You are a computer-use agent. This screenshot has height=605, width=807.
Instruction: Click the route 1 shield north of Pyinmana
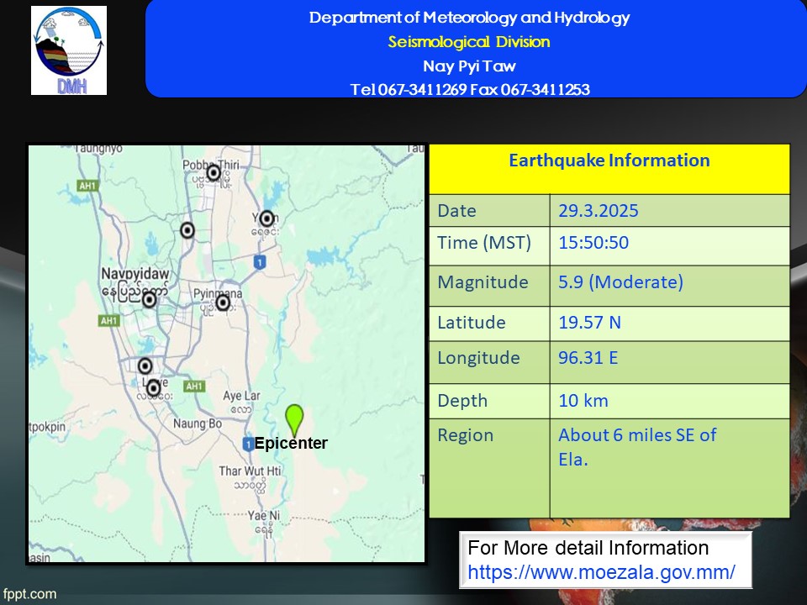click(x=260, y=262)
